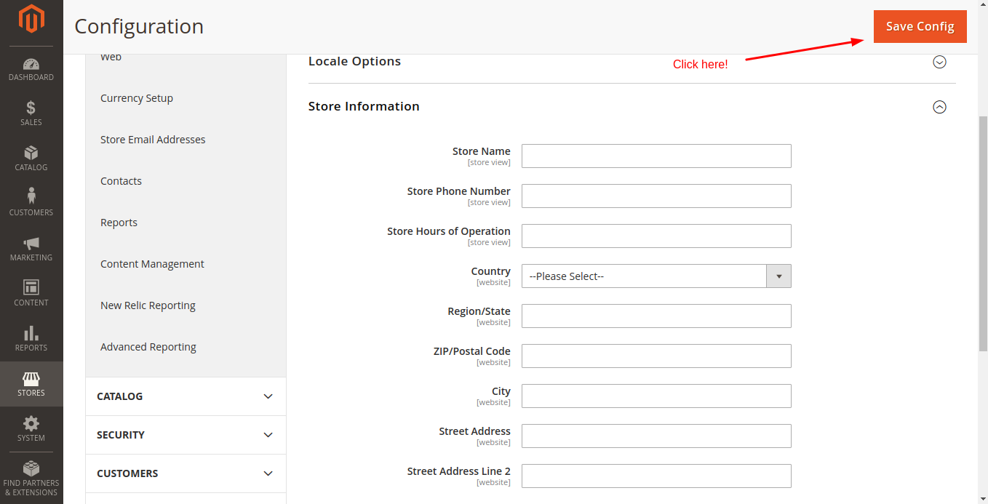Open New Relic Reporting settings
Viewport: 988px width, 504px height.
click(148, 305)
